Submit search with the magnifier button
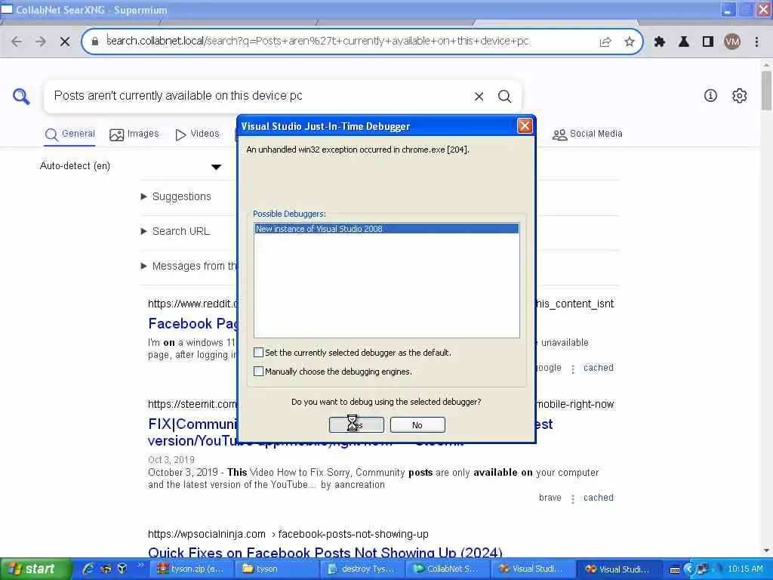The width and height of the screenshot is (773, 580). click(504, 96)
